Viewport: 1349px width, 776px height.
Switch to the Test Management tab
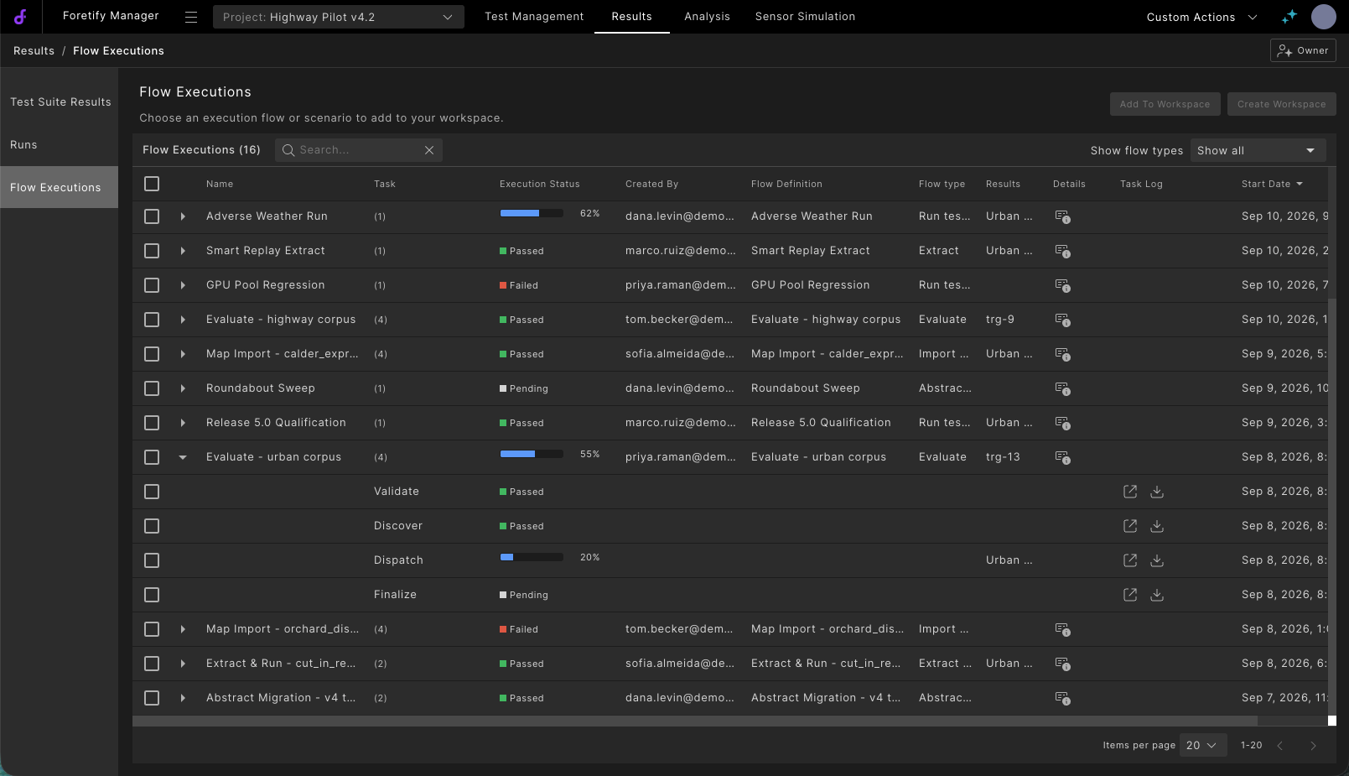point(534,17)
